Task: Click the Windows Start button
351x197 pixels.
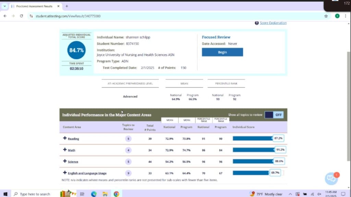Action: click(x=5, y=194)
